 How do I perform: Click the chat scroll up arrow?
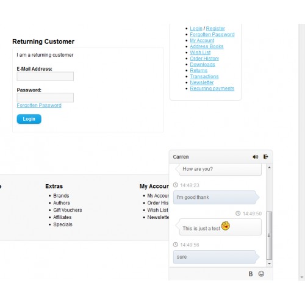pos(269,168)
